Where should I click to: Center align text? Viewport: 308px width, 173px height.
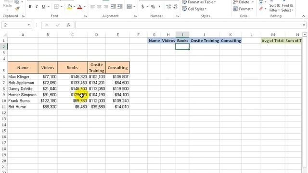click(x=99, y=7)
